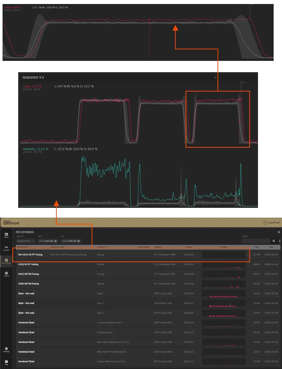Click the search magnifier icon

[x=274, y=241]
